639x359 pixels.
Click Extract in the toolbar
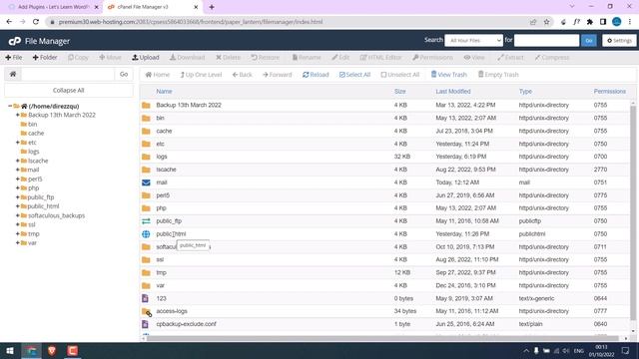[510, 58]
